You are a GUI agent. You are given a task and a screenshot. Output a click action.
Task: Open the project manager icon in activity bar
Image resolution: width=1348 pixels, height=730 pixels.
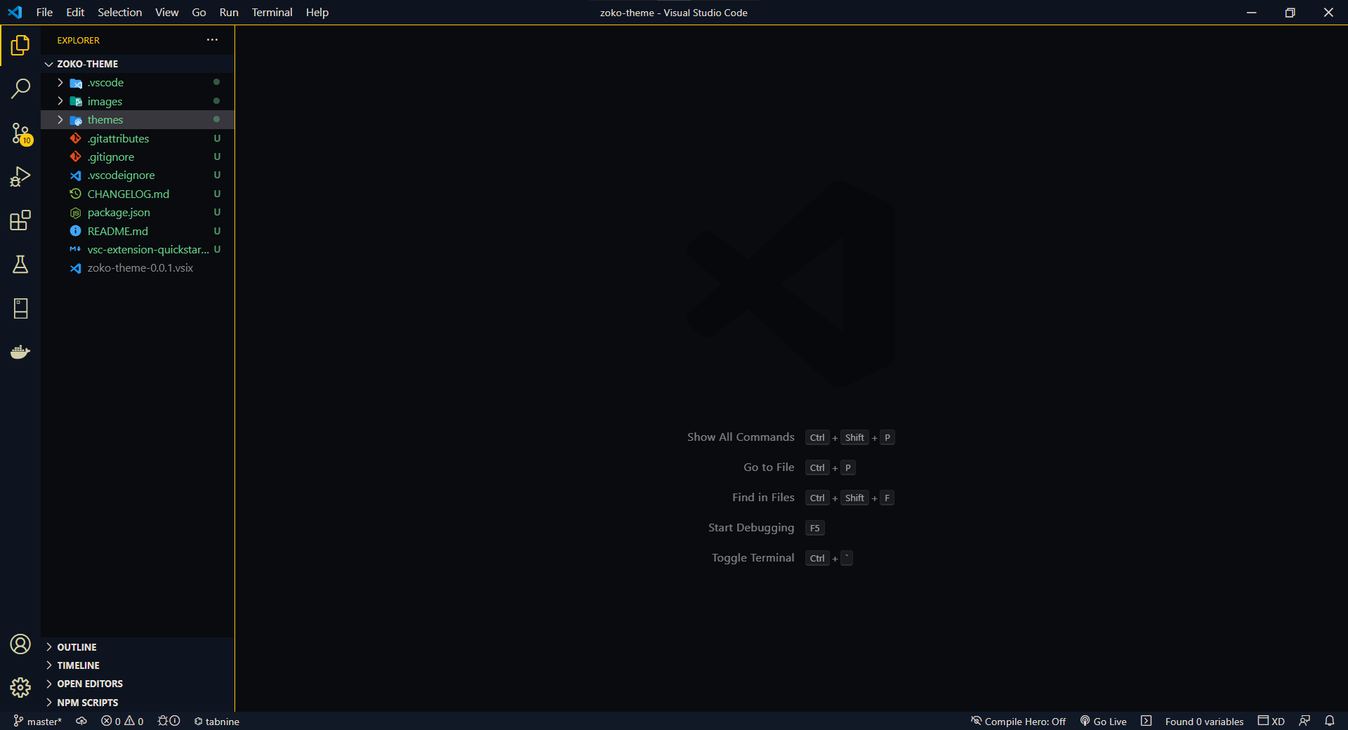tap(20, 308)
